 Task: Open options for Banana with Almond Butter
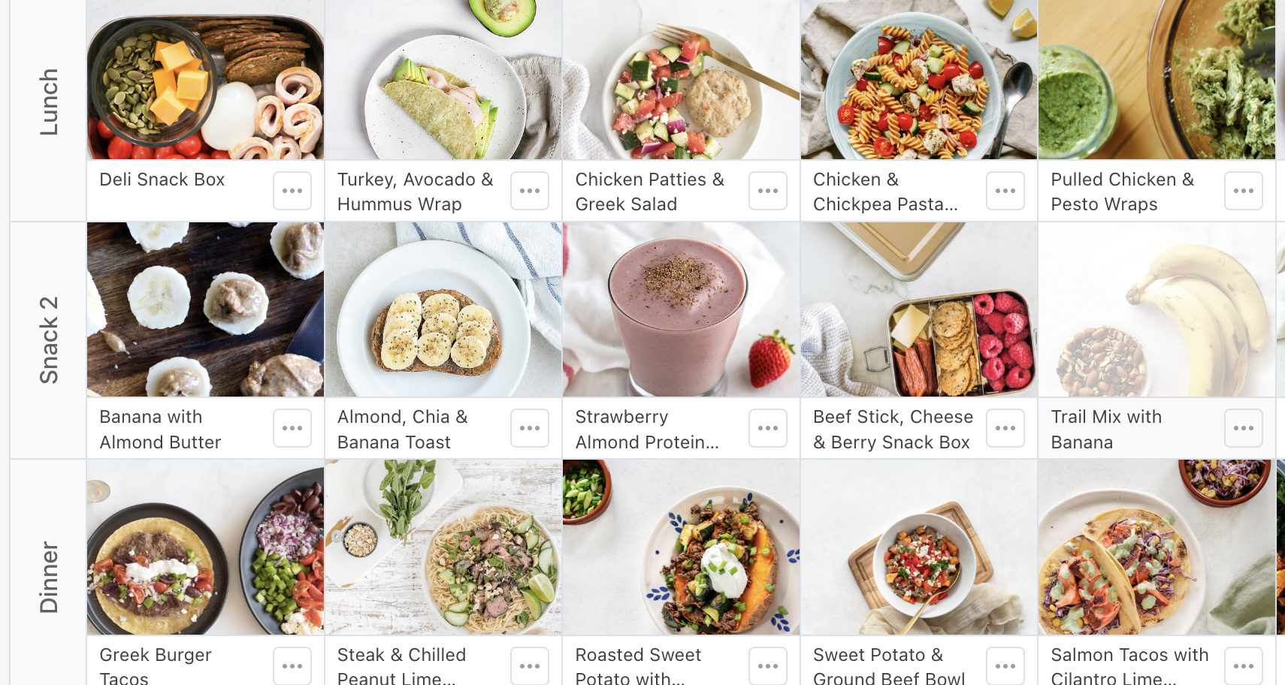coord(292,428)
